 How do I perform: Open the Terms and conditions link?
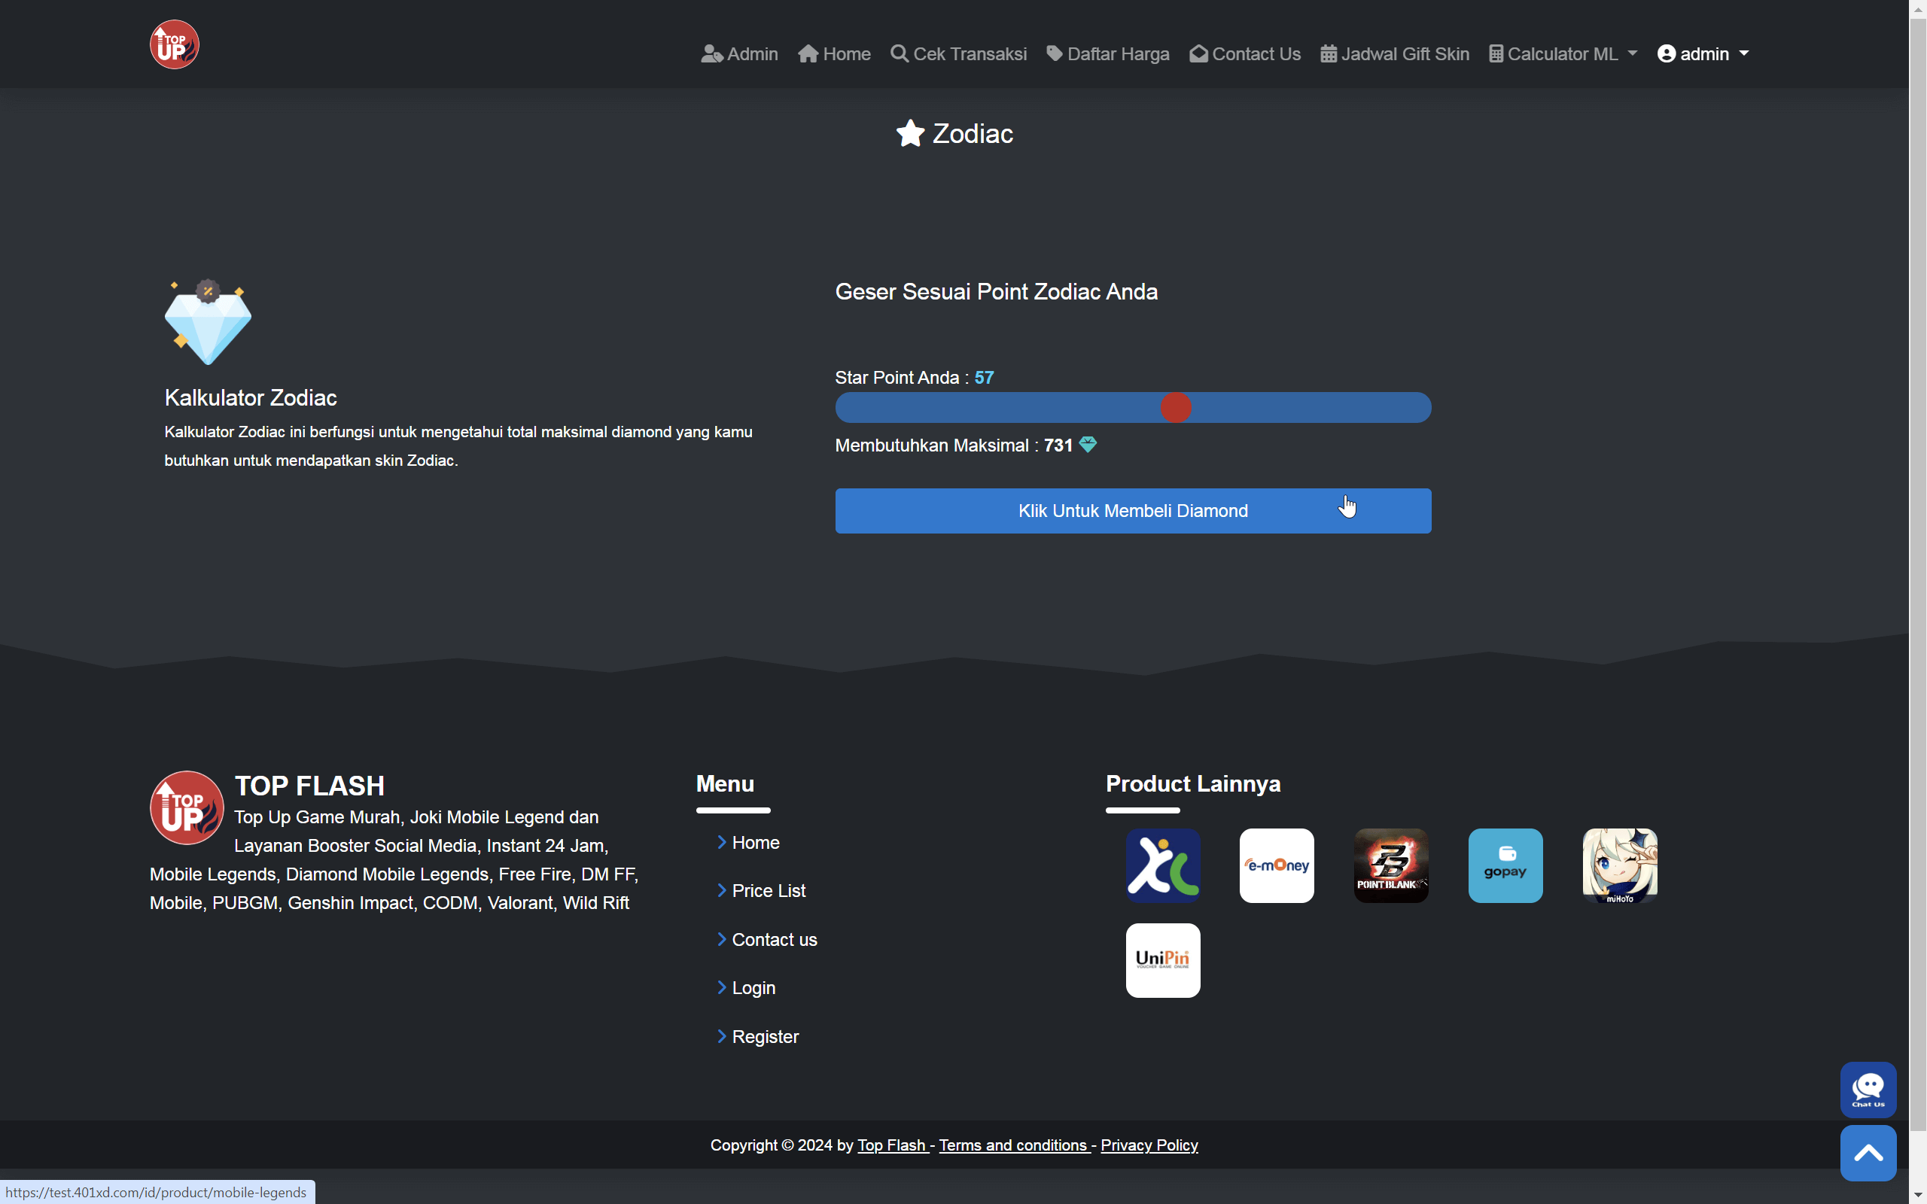pyautogui.click(x=1013, y=1145)
